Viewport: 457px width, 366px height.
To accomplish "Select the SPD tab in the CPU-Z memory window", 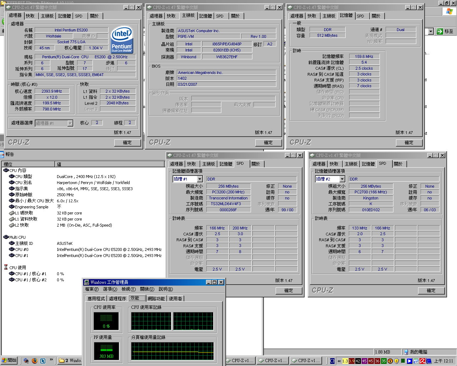I will [x=361, y=16].
